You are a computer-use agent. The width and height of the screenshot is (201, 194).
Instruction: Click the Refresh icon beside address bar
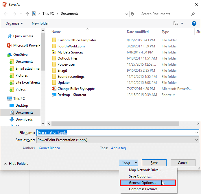pos(133,14)
